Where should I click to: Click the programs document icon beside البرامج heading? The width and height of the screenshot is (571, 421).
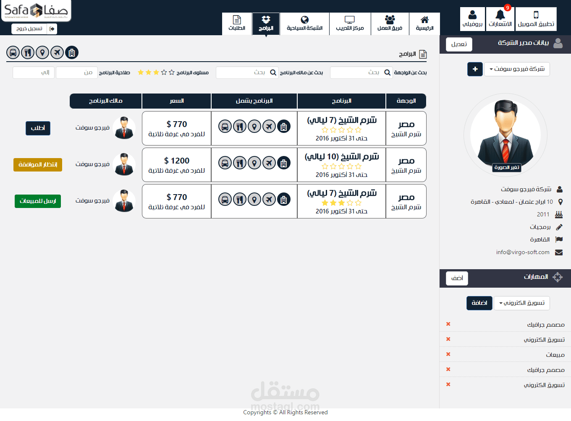[423, 54]
